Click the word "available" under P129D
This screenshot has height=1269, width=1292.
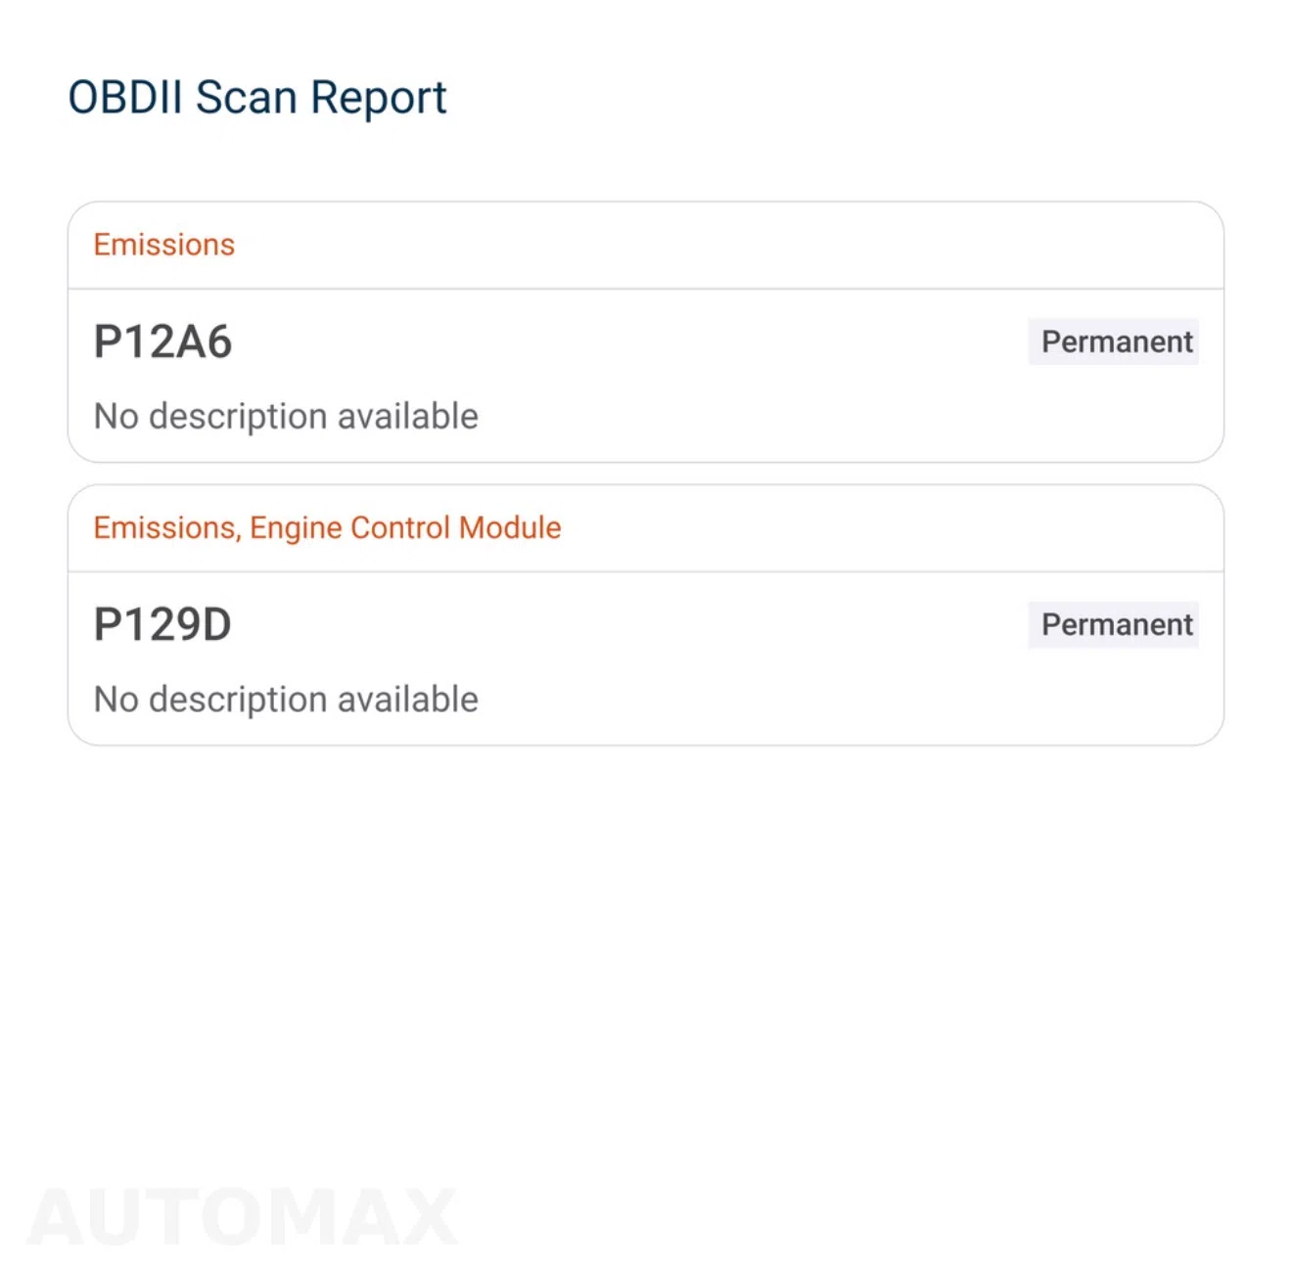[408, 700]
